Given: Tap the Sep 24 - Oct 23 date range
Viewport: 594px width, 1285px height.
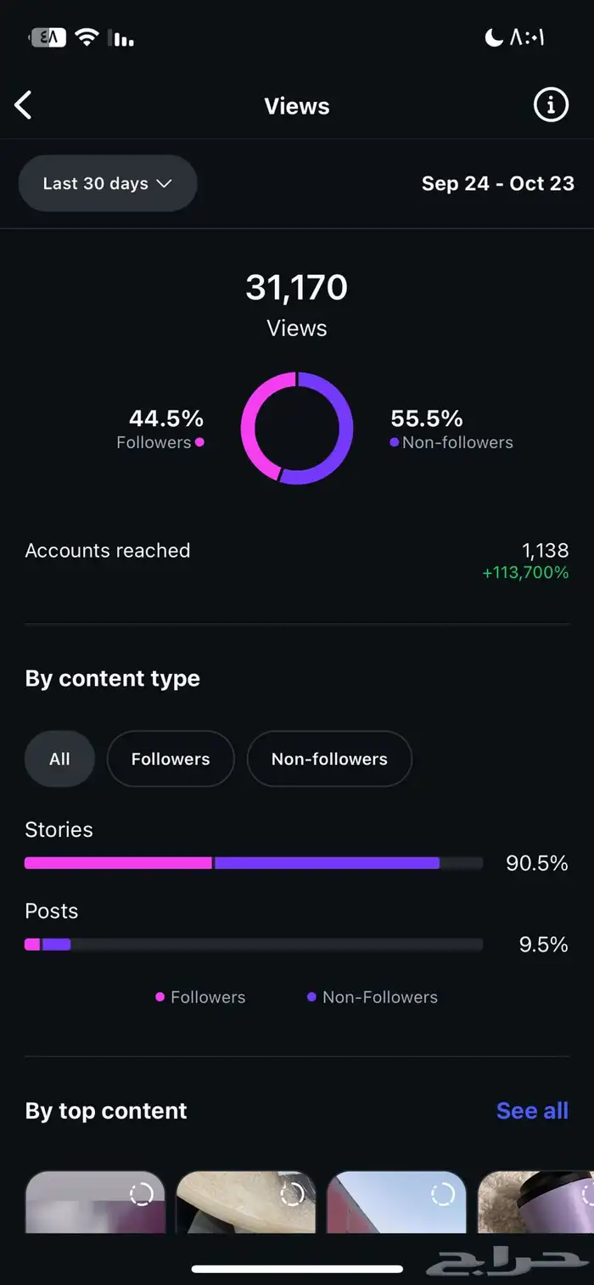Looking at the screenshot, I should (497, 183).
